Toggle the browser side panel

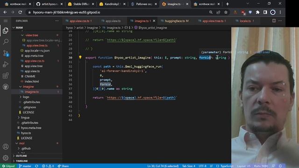265,12
